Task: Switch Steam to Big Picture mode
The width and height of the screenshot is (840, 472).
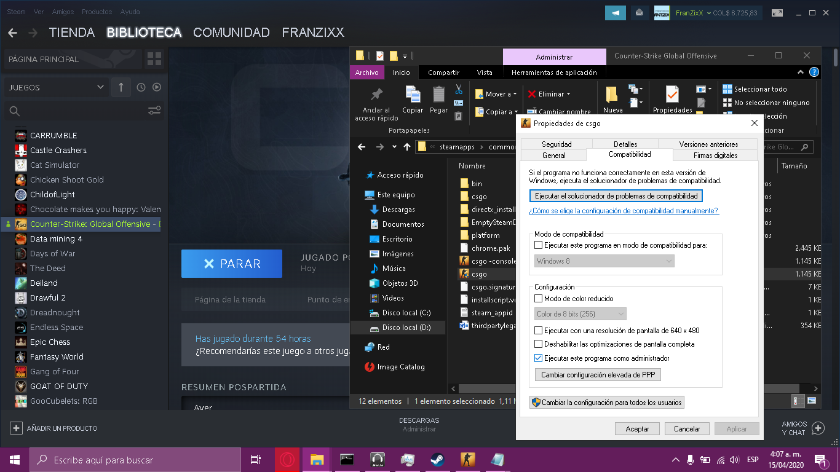Action: (777, 13)
